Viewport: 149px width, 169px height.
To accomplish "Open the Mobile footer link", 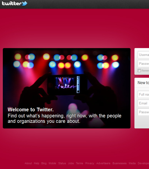I will (x=52, y=163).
